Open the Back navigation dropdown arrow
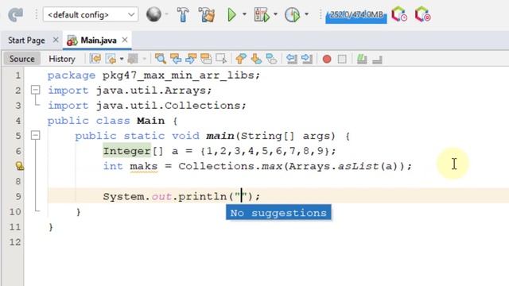The width and height of the screenshot is (509, 286). [122, 59]
